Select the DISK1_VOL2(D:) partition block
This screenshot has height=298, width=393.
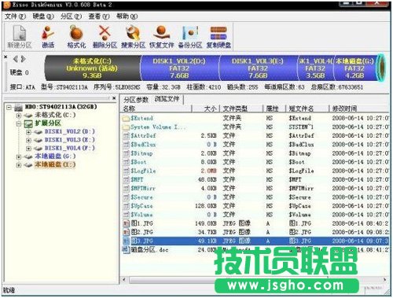click(x=179, y=68)
